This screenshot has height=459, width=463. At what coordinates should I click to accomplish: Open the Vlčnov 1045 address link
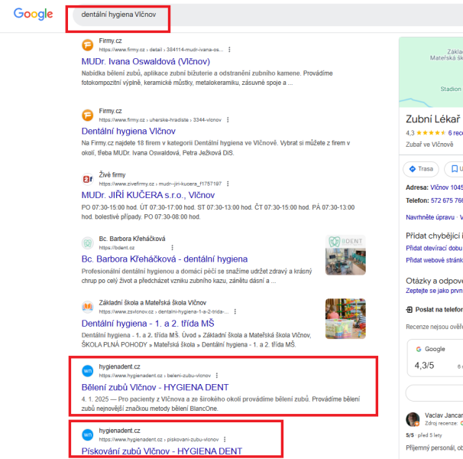(x=446, y=187)
